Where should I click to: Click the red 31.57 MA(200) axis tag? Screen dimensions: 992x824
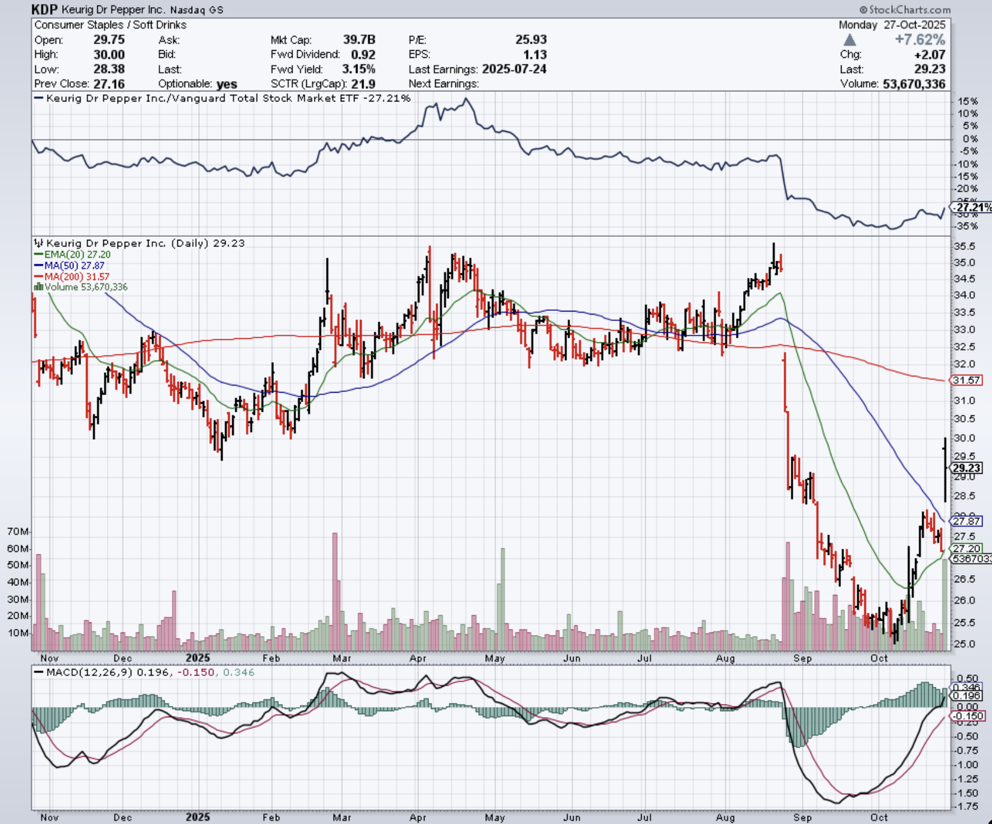coord(966,380)
